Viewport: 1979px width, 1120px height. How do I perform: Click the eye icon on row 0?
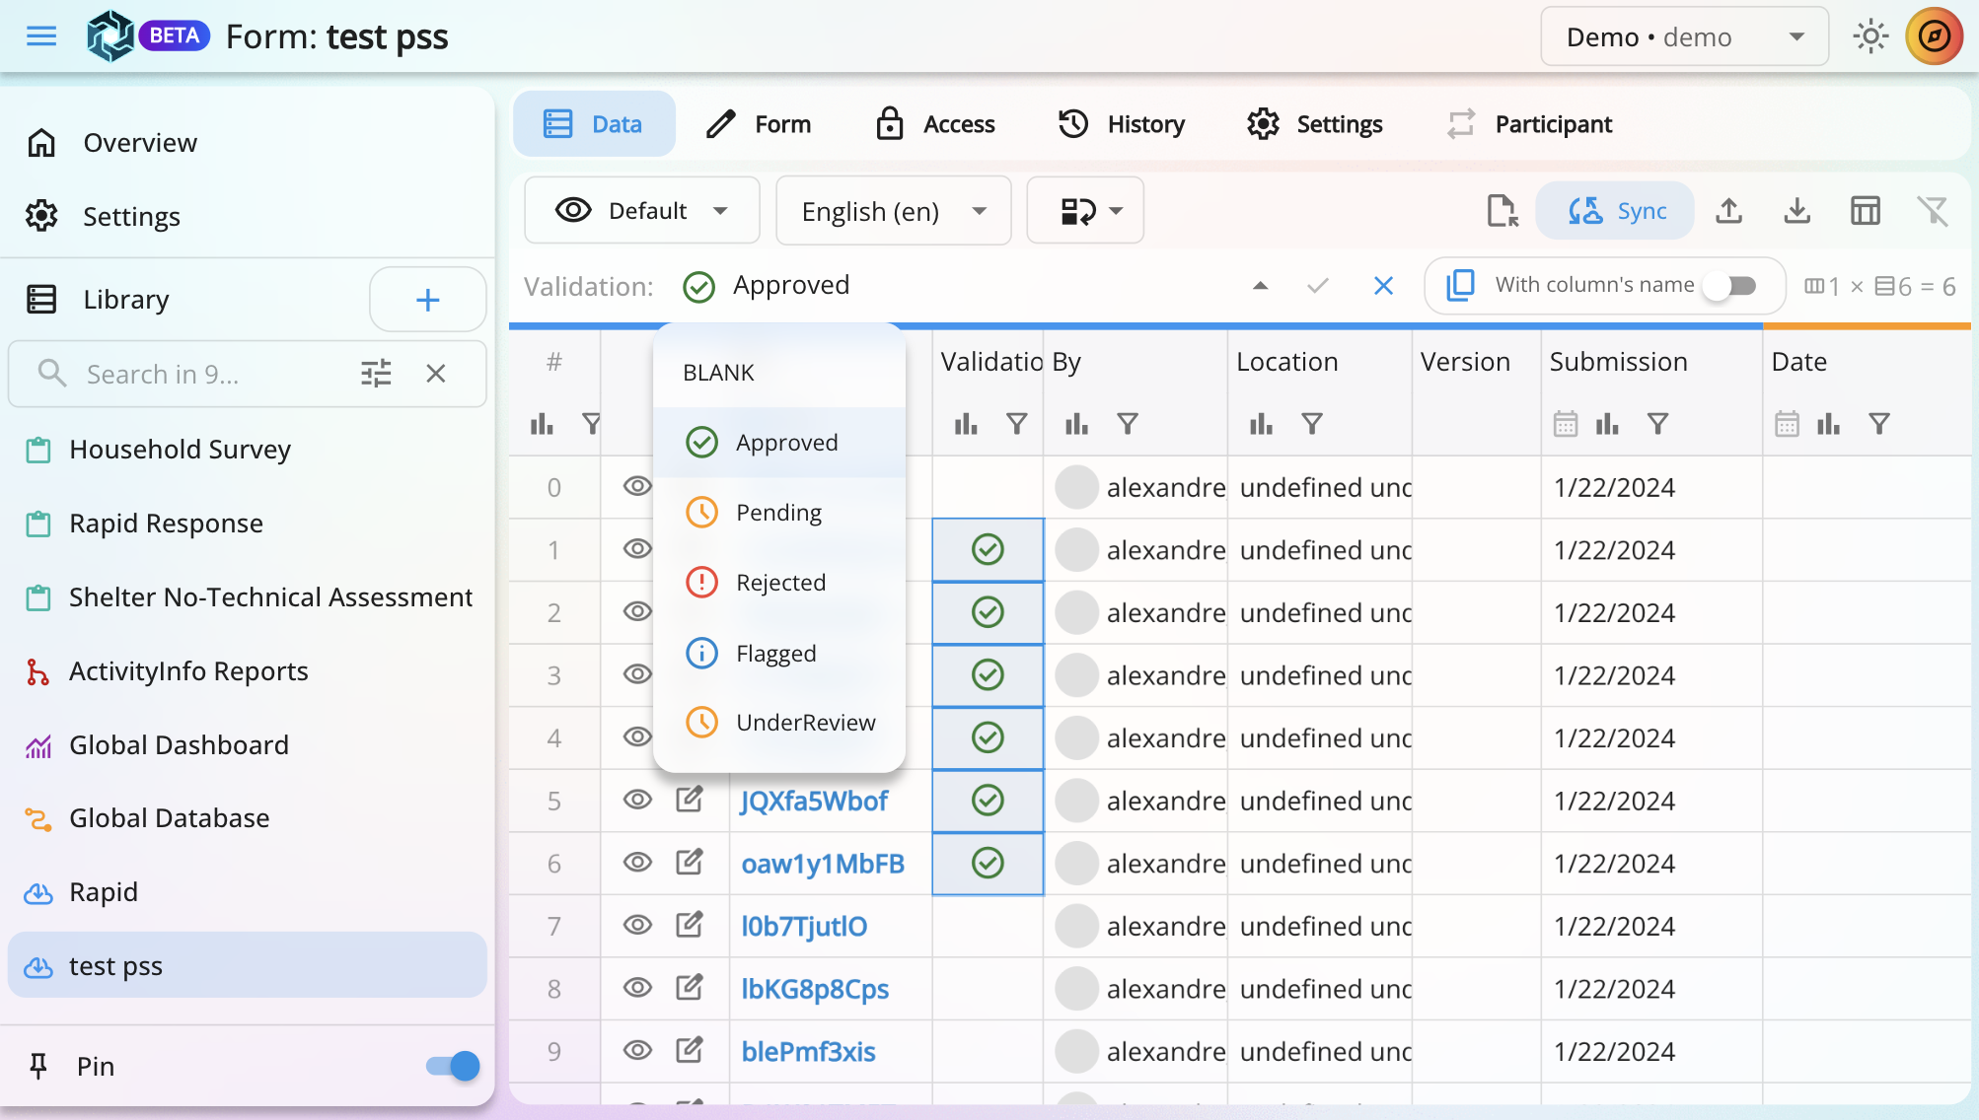click(637, 486)
